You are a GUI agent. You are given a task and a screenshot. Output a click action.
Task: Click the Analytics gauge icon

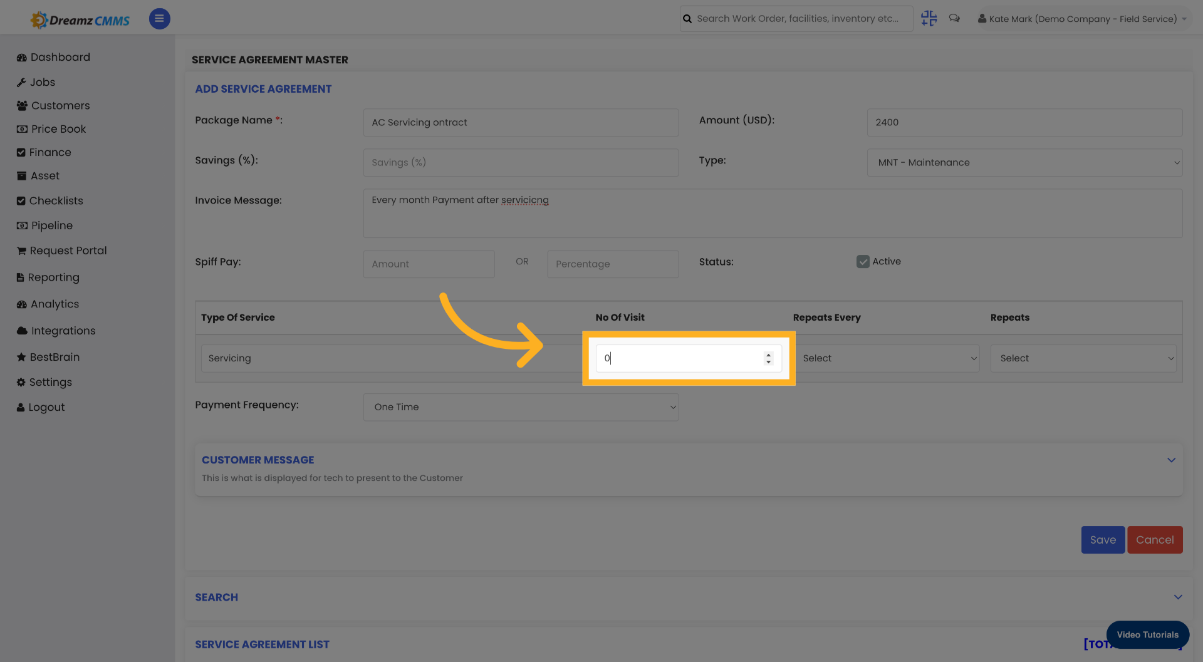pos(21,304)
